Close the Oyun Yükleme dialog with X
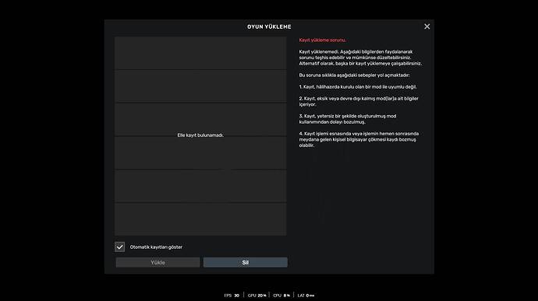 (x=427, y=26)
